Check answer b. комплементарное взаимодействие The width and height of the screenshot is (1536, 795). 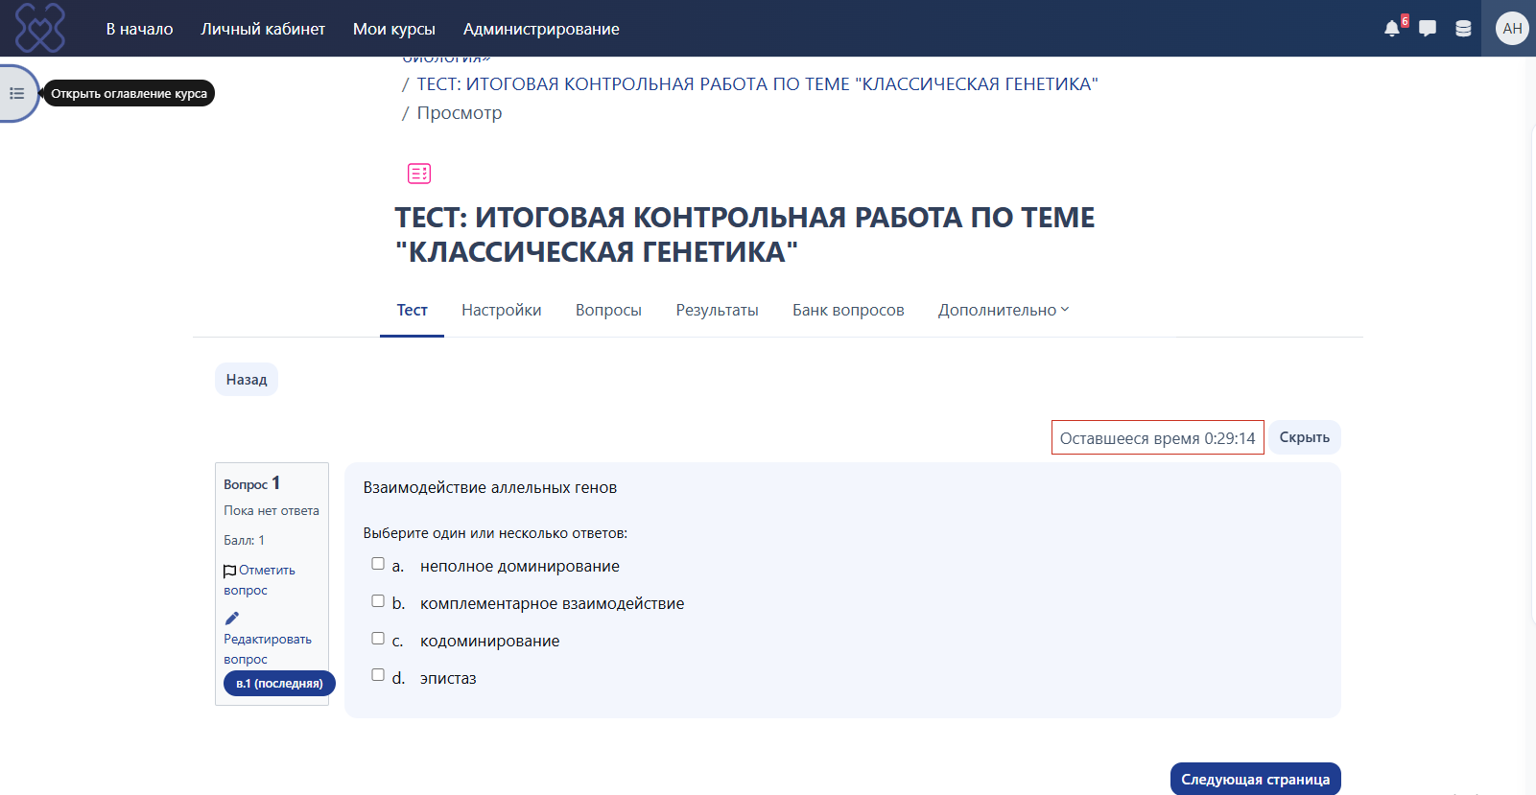point(378,601)
